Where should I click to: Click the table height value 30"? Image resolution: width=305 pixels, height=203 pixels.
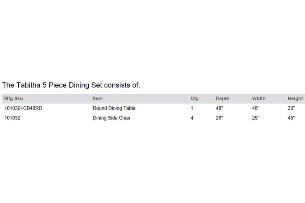292,108
